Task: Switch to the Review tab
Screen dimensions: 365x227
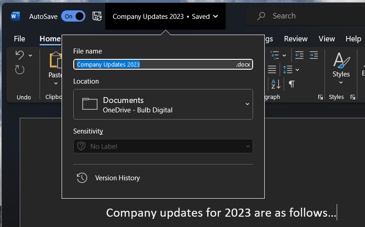Action: pos(296,39)
